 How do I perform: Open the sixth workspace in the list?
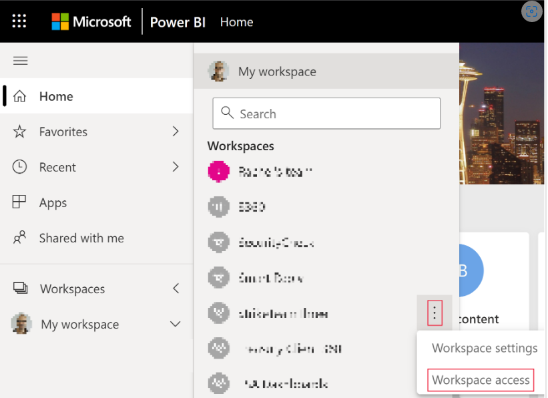click(305, 349)
